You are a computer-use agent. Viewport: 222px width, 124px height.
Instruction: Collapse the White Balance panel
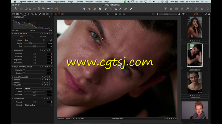coord(13,34)
